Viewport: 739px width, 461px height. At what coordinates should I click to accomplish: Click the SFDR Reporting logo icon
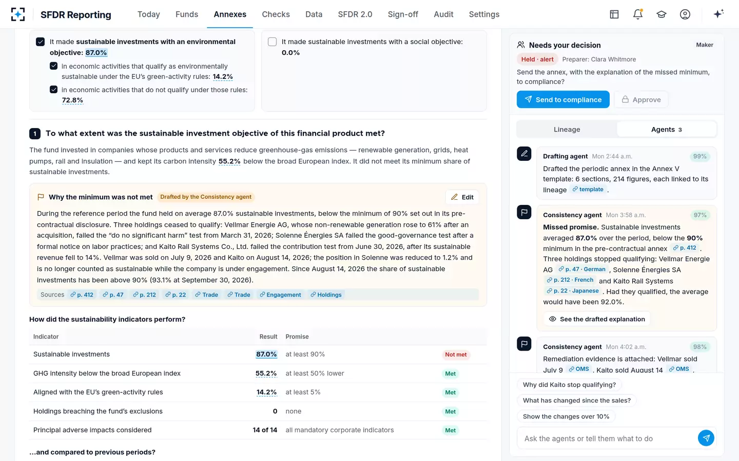[x=18, y=14]
